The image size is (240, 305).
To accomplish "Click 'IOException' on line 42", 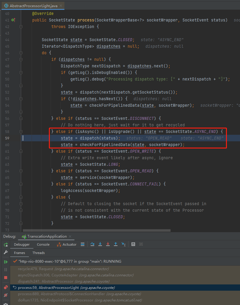I will coord(81,27).
